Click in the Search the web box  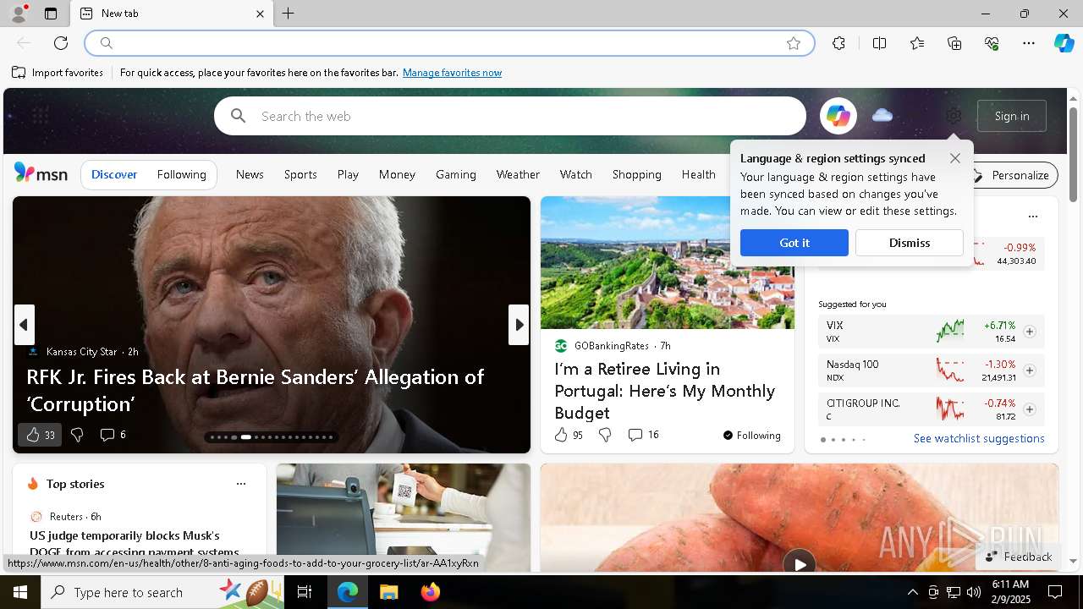tap(510, 116)
